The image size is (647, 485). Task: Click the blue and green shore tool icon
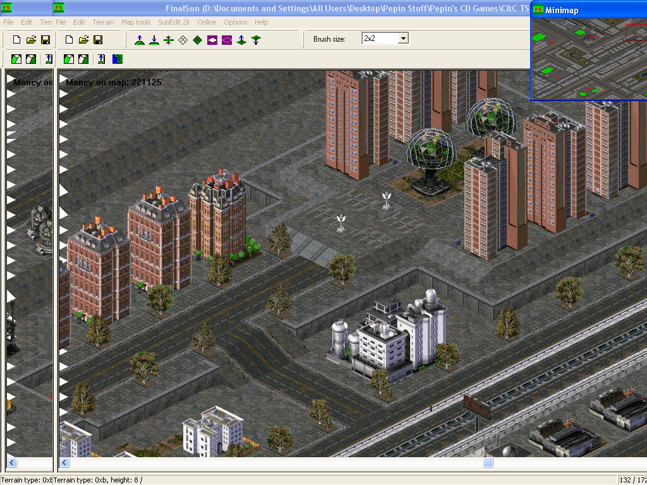tap(117, 59)
